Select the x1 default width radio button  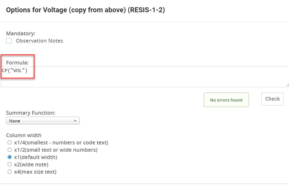(x=10, y=157)
